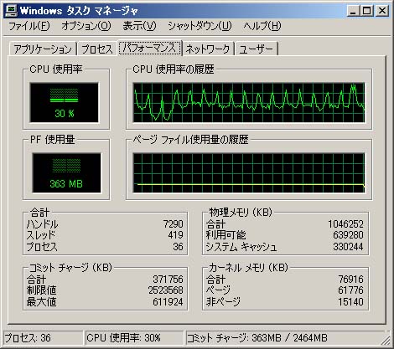Maximize the Task Manager window

[x=366, y=11]
